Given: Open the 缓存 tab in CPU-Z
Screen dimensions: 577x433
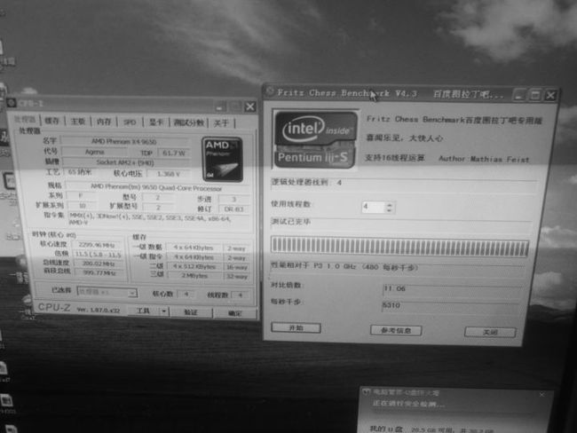Looking at the screenshot, I should point(51,121).
